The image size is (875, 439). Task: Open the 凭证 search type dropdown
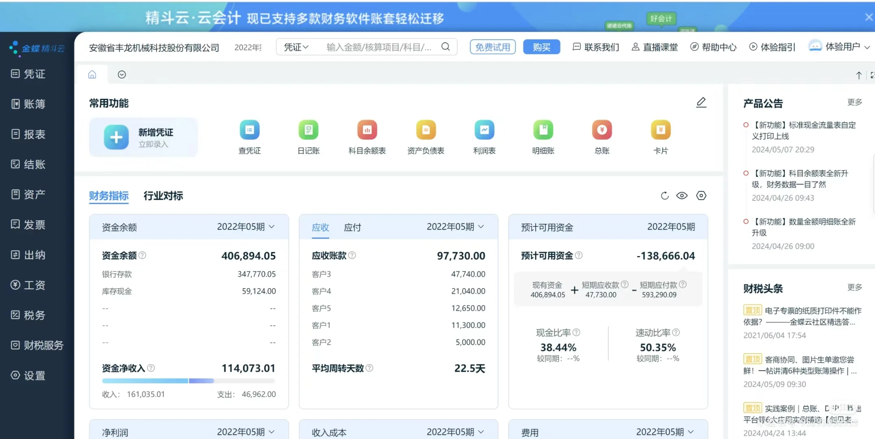click(296, 47)
